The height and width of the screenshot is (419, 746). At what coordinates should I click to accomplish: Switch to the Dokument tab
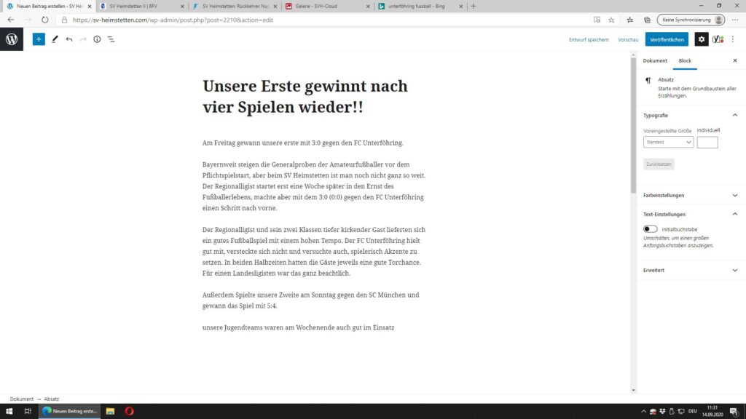[x=655, y=61]
